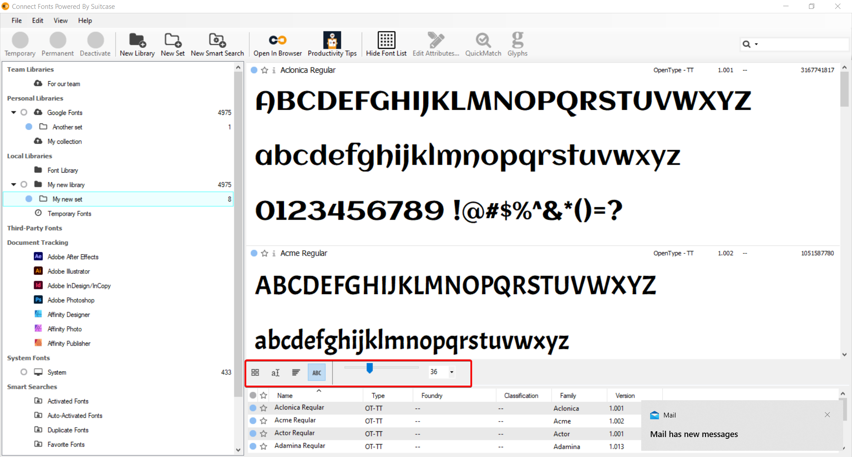
Task: Click the Temporary activation button
Action: 20,44
